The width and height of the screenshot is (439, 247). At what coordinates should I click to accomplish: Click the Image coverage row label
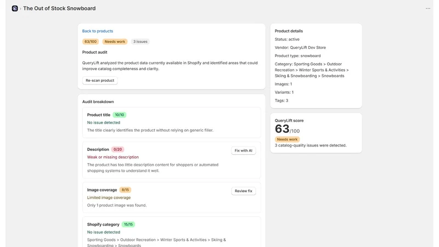point(102,190)
